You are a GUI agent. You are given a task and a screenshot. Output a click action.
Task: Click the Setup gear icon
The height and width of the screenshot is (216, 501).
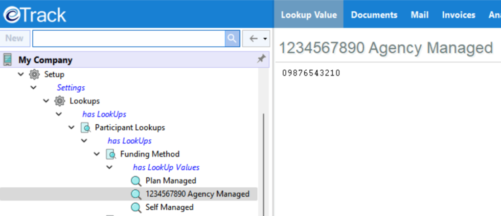[x=34, y=75]
